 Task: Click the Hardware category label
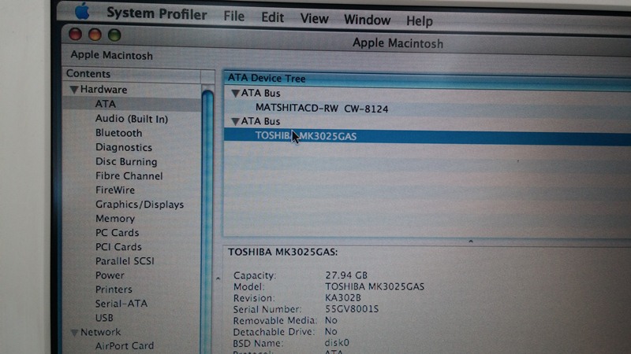(x=103, y=90)
